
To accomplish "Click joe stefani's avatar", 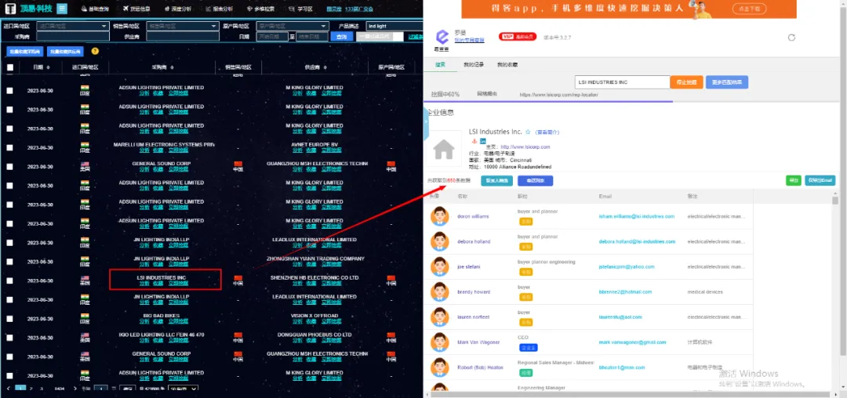I will click(x=440, y=266).
